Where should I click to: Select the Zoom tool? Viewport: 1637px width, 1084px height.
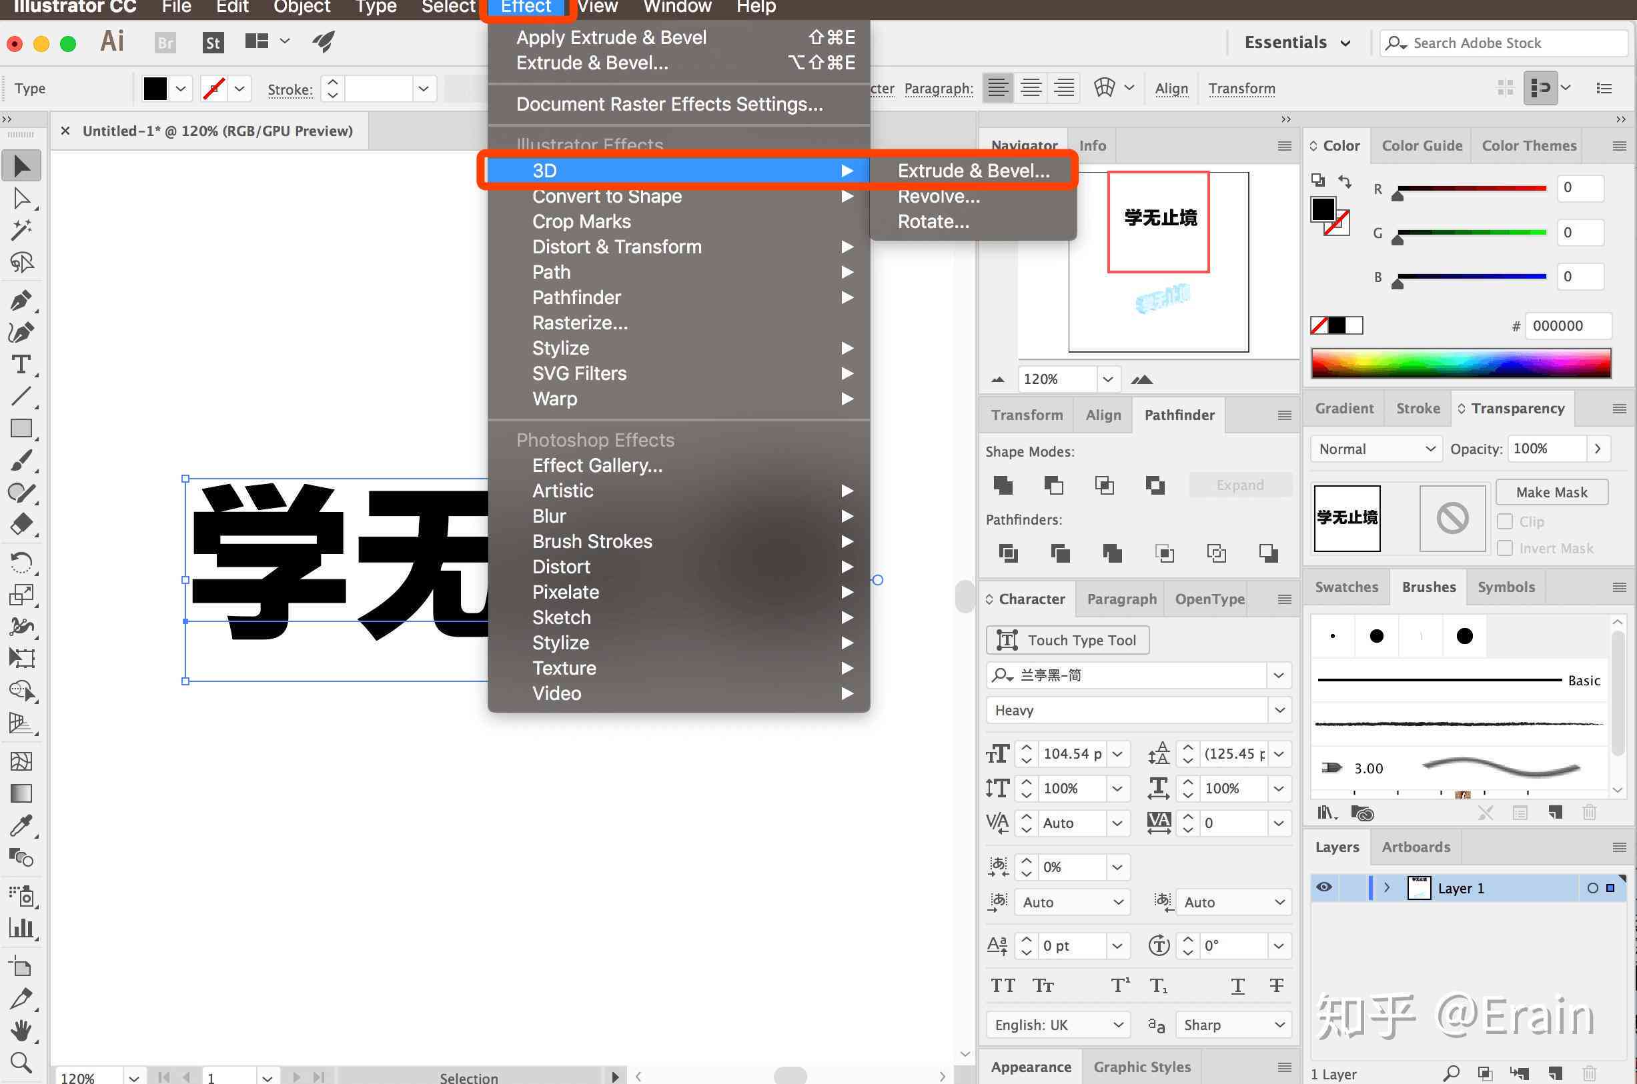21,1062
